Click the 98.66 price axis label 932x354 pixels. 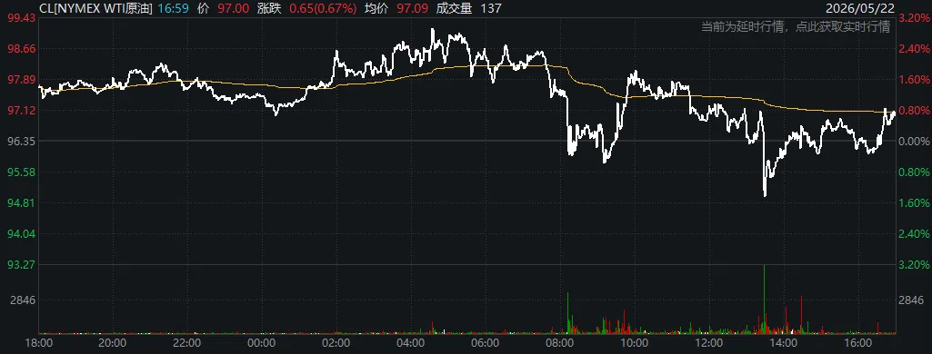(x=21, y=49)
